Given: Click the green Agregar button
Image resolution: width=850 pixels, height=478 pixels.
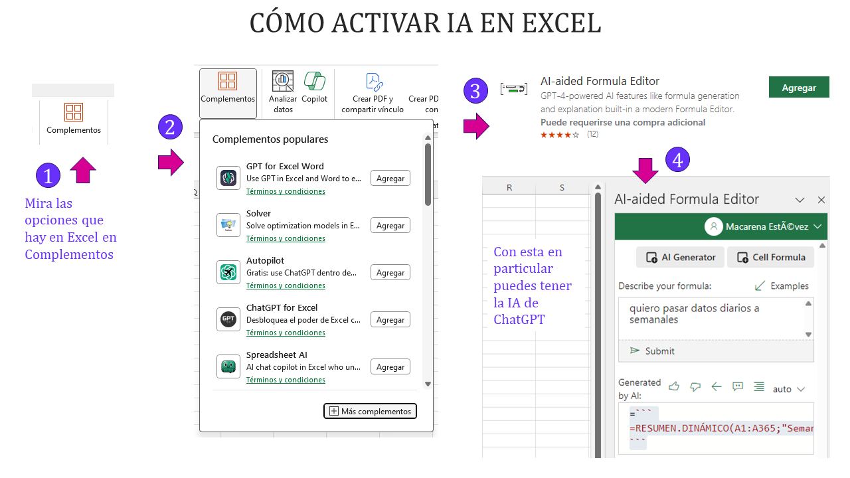Looking at the screenshot, I should [799, 88].
